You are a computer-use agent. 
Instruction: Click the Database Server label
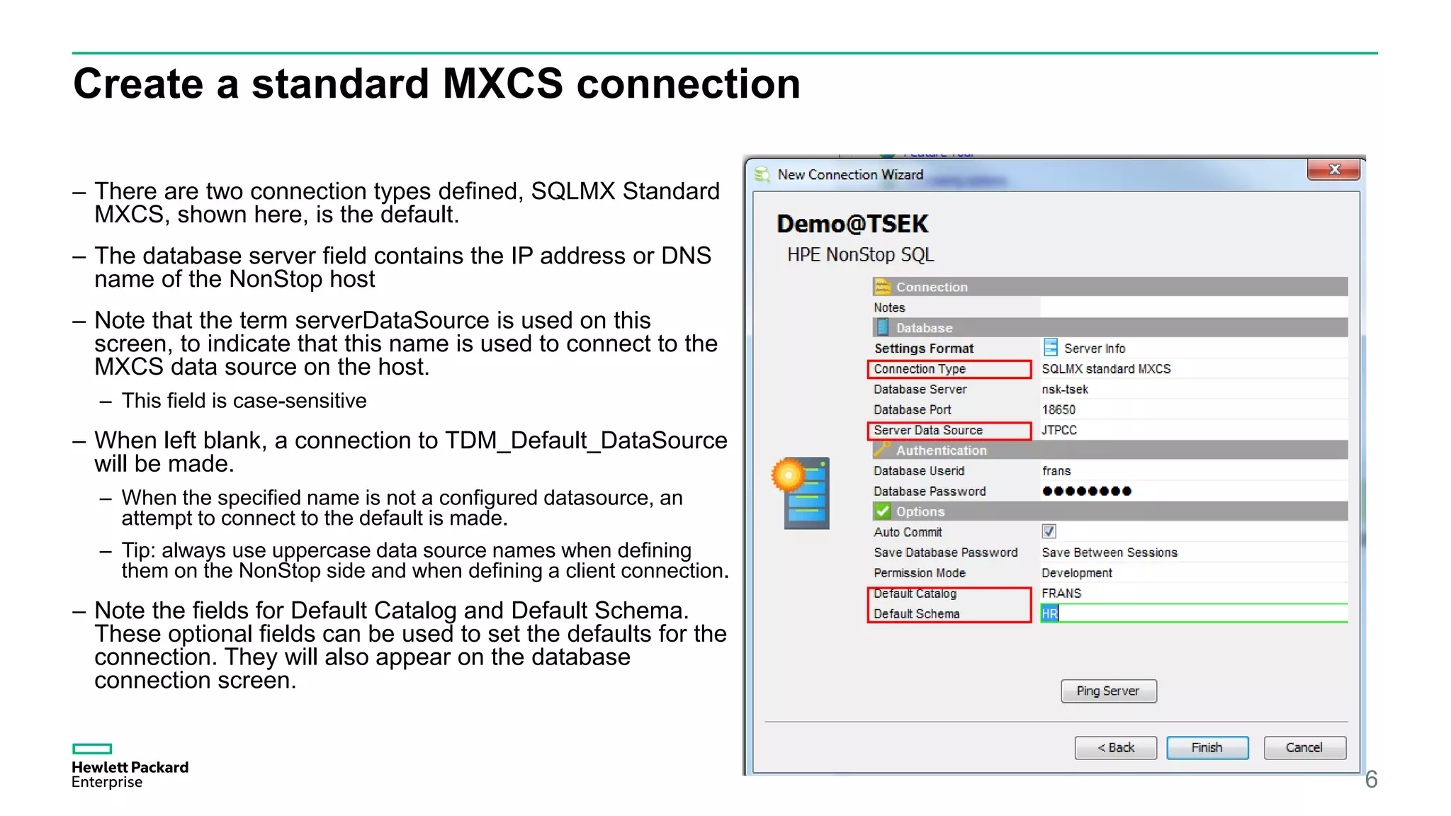tap(920, 390)
